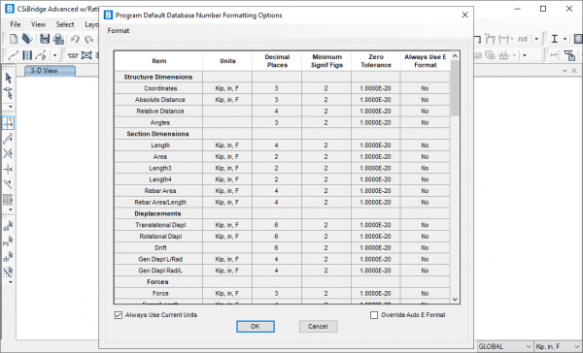Click the curve-with-p icon in second toolbar row
The height and width of the screenshot is (353, 583).
tap(41, 55)
